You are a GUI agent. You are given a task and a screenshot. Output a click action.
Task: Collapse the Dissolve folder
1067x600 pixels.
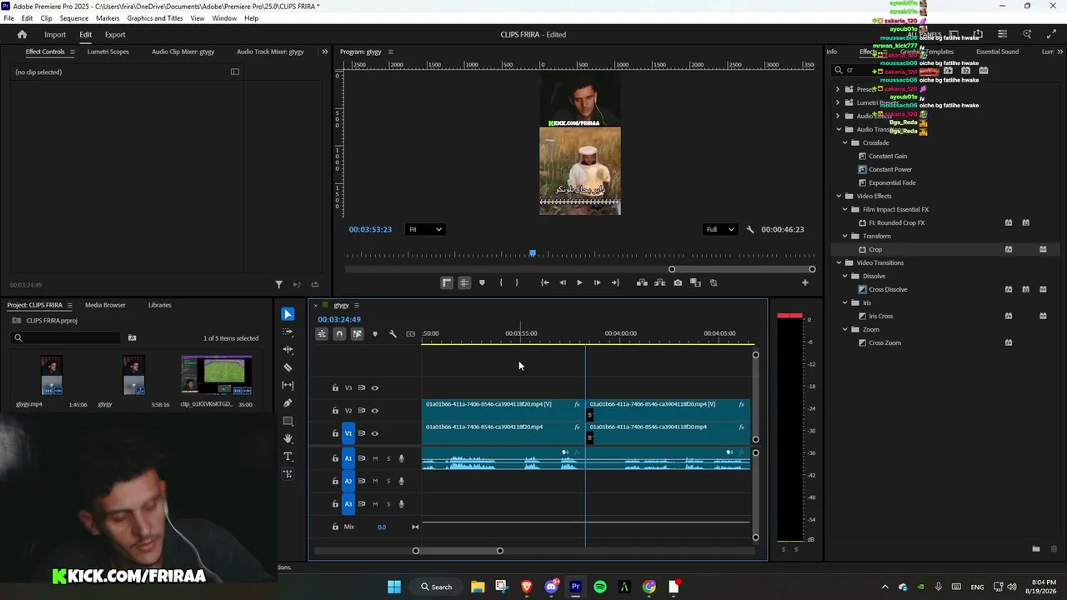[x=844, y=276]
